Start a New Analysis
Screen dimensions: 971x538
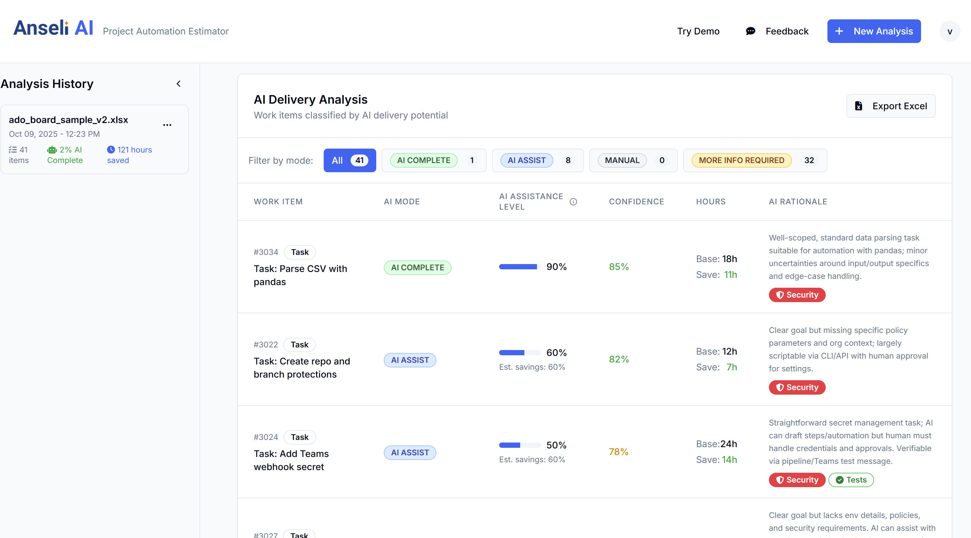click(873, 31)
